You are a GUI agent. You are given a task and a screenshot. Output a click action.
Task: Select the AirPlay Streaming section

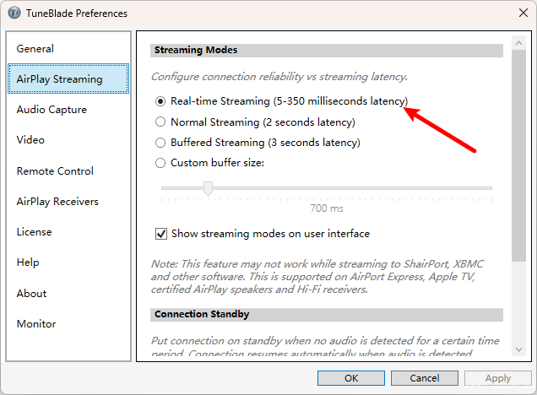pyautogui.click(x=68, y=78)
